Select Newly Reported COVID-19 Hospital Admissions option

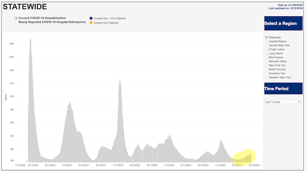16,22
